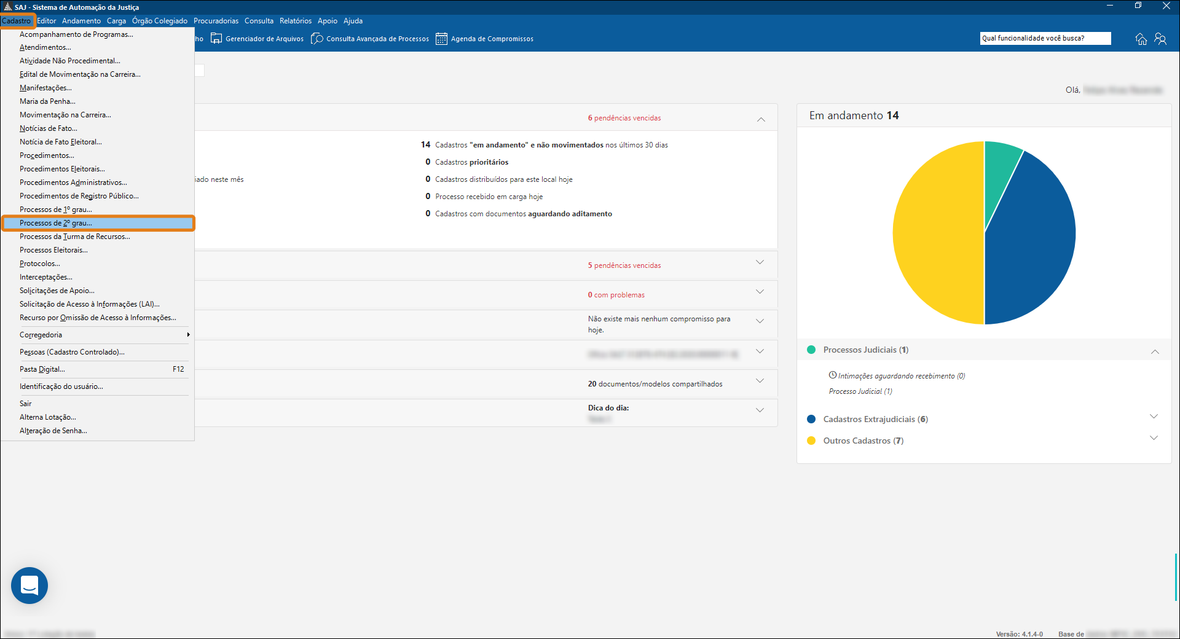Open the Órgão Colegiado menu
The width and height of the screenshot is (1180, 639).
click(160, 21)
